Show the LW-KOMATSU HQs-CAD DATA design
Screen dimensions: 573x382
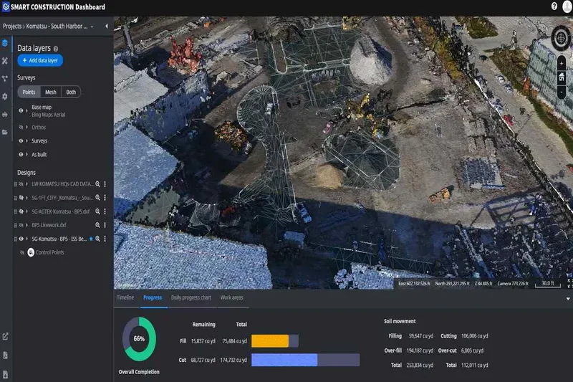tap(21, 184)
